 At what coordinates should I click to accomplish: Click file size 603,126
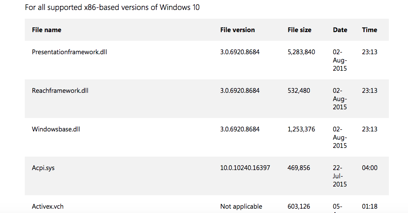[299, 206]
